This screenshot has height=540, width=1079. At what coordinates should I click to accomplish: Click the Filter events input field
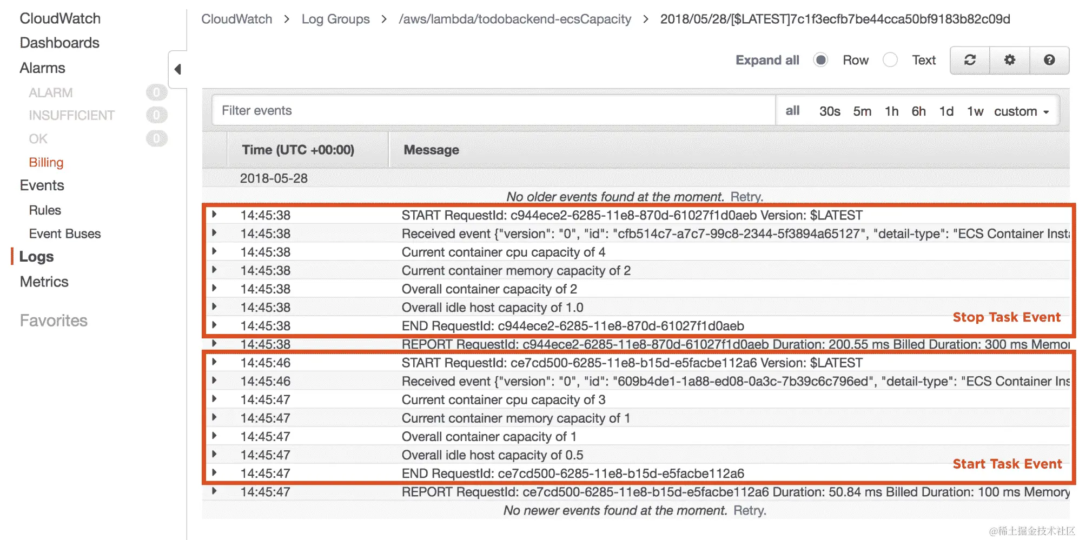tap(494, 110)
